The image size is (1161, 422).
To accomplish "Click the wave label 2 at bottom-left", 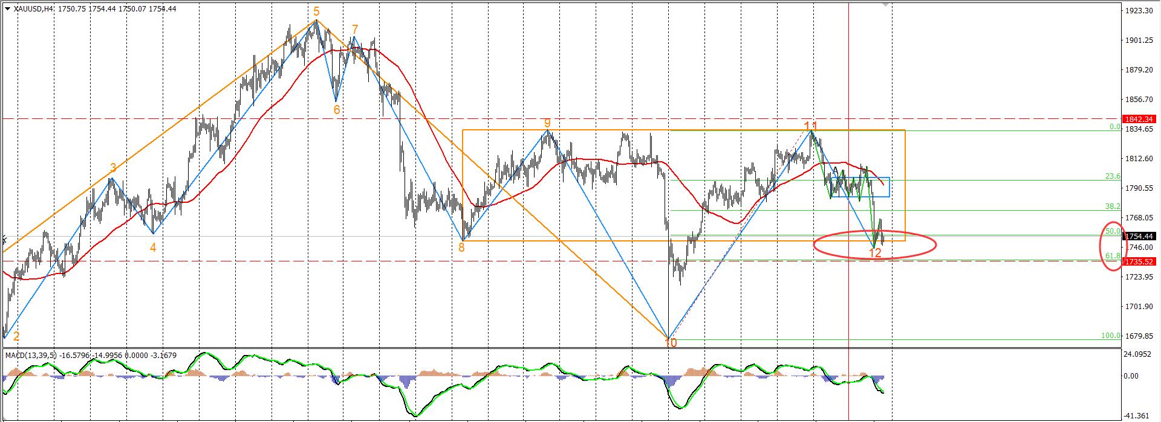I will tap(16, 336).
